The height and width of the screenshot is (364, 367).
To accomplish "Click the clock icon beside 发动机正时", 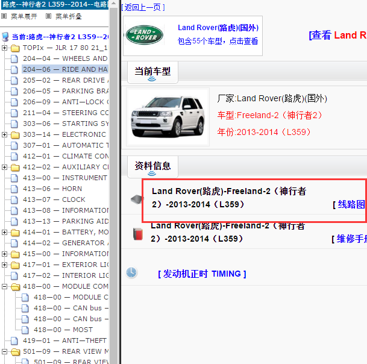I will tap(131, 272).
